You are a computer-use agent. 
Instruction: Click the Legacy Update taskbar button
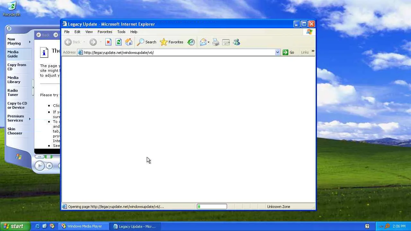[x=135, y=226]
